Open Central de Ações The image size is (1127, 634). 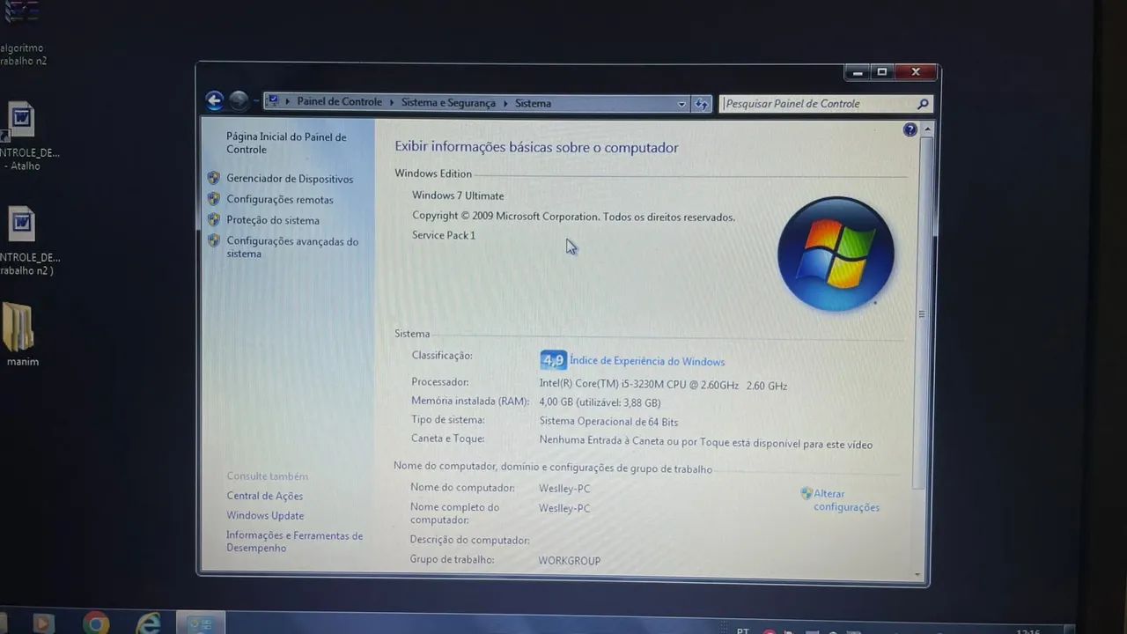tap(264, 496)
